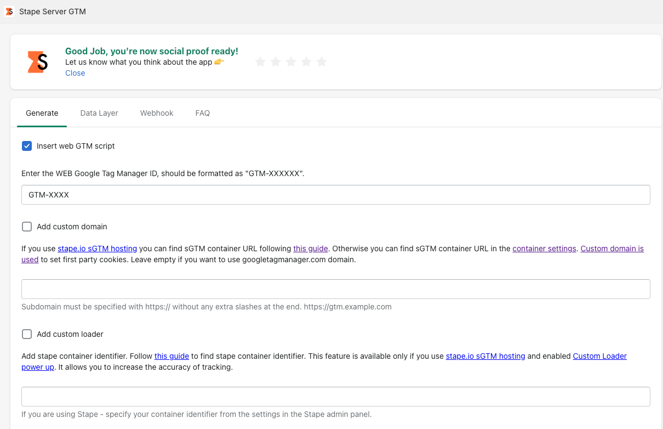Screen dimensions: 663x429
Task: Uncheck Insert web GTM script
Action: [27, 146]
